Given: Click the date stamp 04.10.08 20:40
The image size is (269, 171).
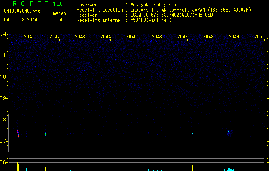Looking at the screenshot, I should pos(22,20).
